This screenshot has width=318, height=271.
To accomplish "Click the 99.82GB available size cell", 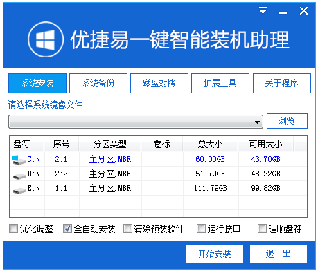I will (266, 189).
